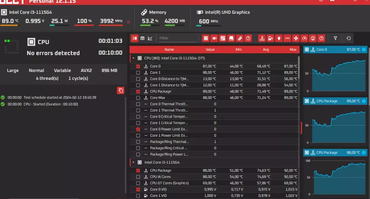The height and width of the screenshot is (199, 370).
Task: Check the Core 1 Thermal Throttling checkbox
Action: coord(138,110)
